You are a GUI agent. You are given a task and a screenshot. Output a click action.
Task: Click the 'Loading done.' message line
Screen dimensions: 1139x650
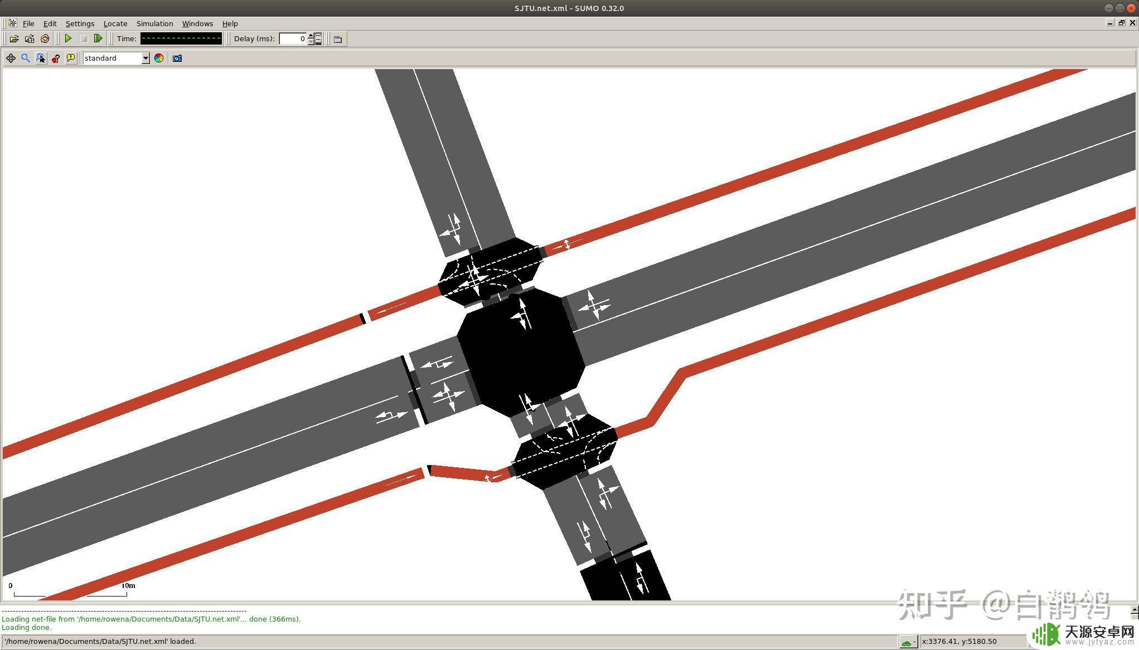[x=27, y=627]
